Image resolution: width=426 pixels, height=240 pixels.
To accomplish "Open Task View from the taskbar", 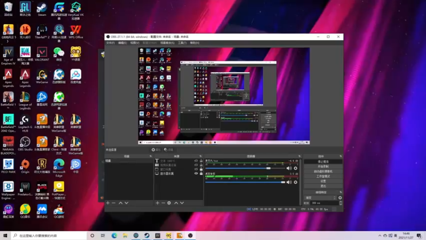I will (x=103, y=236).
